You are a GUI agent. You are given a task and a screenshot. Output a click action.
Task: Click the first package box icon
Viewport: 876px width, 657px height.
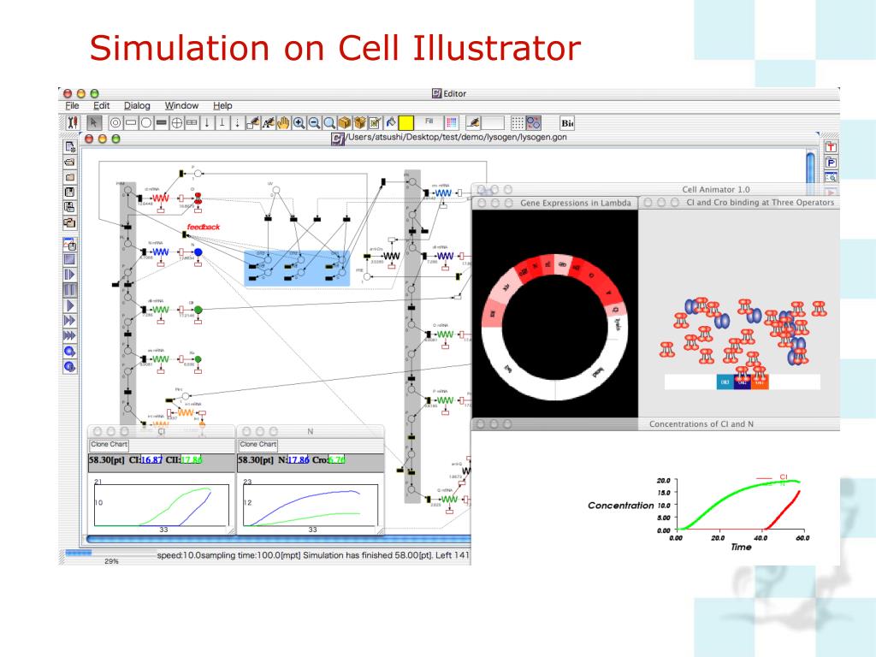tap(345, 123)
